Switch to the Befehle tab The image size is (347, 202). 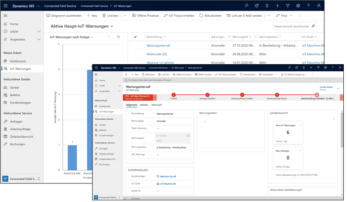(x=144, y=105)
